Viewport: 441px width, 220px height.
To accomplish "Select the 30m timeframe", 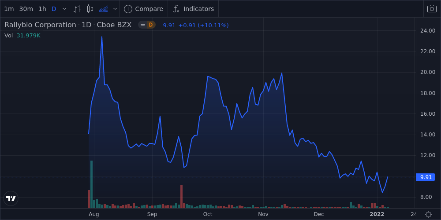I will pyautogui.click(x=26, y=9).
